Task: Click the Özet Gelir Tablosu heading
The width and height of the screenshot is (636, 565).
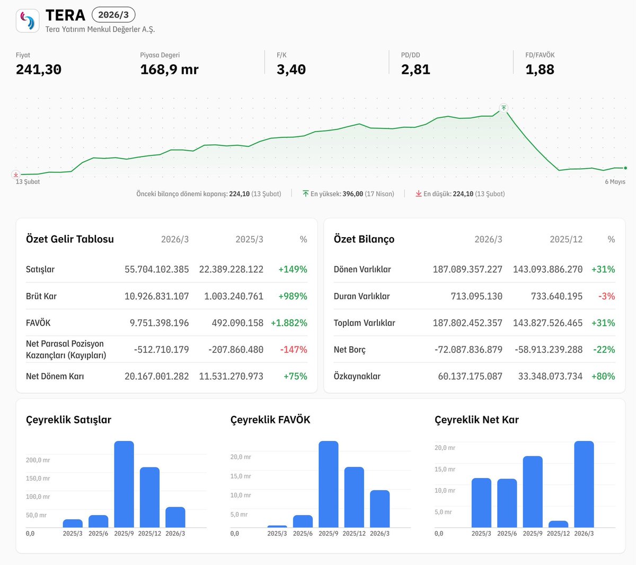Action: tap(70, 239)
